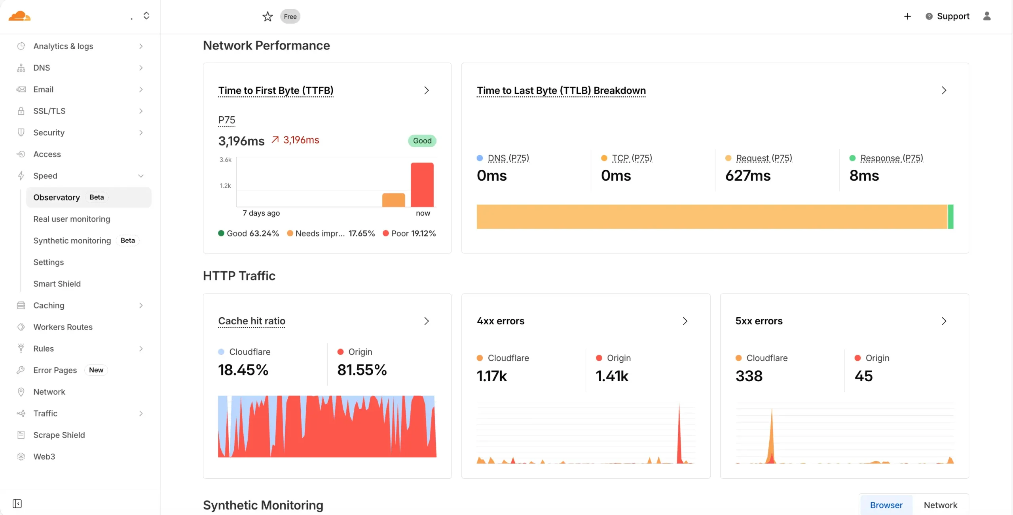Click the Access sidebar icon
This screenshot has width=1013, height=515.
pos(21,154)
